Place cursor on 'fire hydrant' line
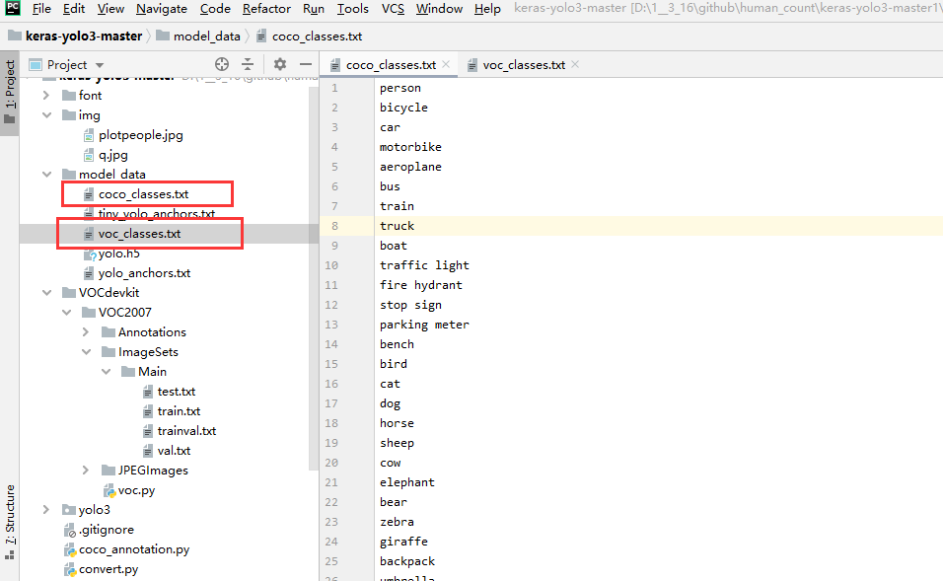Image resolution: width=943 pixels, height=581 pixels. click(x=421, y=285)
